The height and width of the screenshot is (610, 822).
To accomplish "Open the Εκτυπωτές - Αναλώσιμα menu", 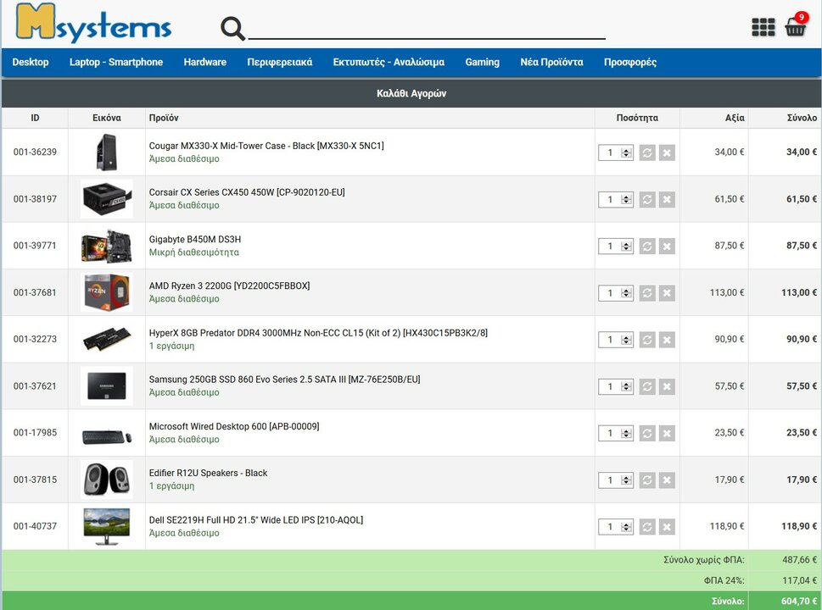I will tap(389, 62).
